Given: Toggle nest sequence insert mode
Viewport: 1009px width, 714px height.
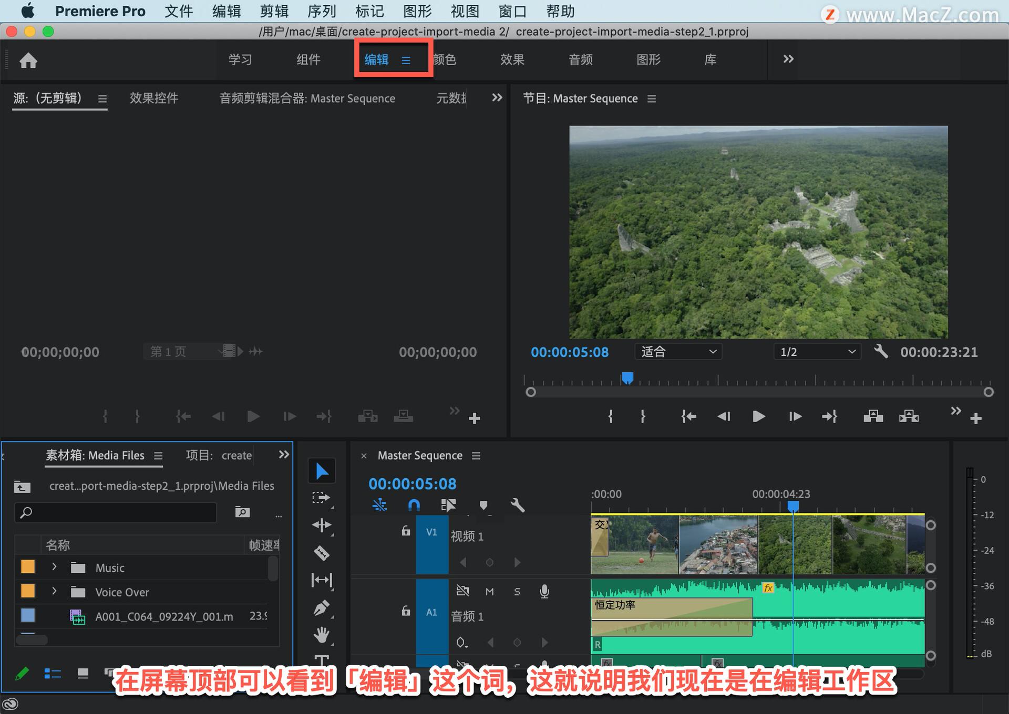Looking at the screenshot, I should tap(379, 505).
